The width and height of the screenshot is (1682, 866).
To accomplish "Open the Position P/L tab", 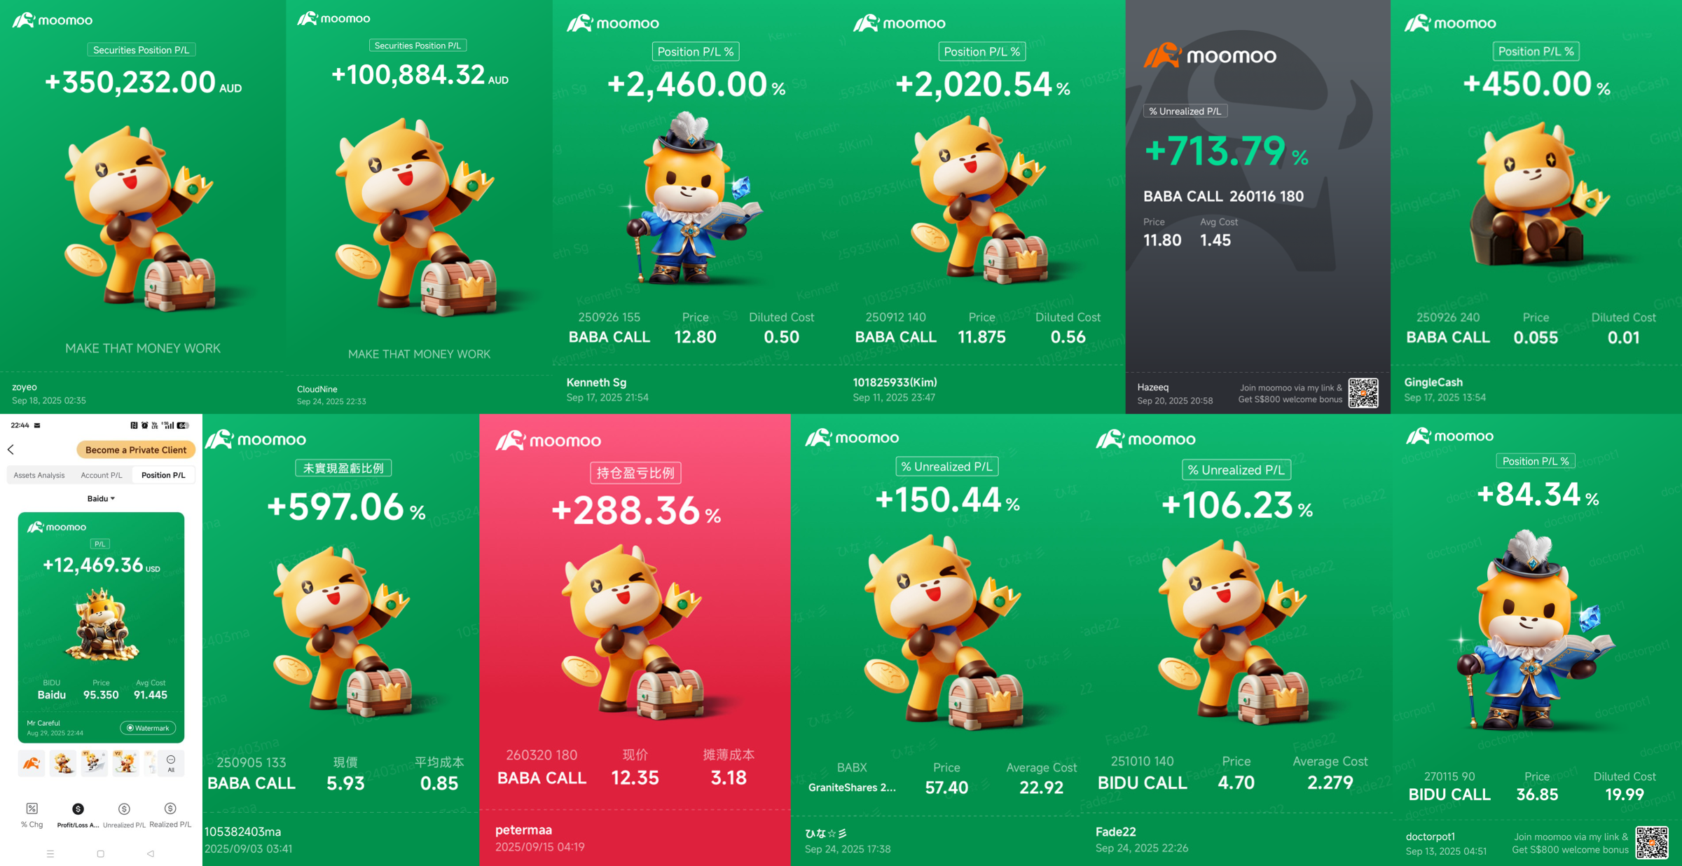I will coord(163,475).
